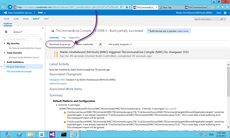Image resolution: width=230 pixels, height=138 pixels.
Task: Collapse the left explorer pane
Action: click(x=43, y=28)
